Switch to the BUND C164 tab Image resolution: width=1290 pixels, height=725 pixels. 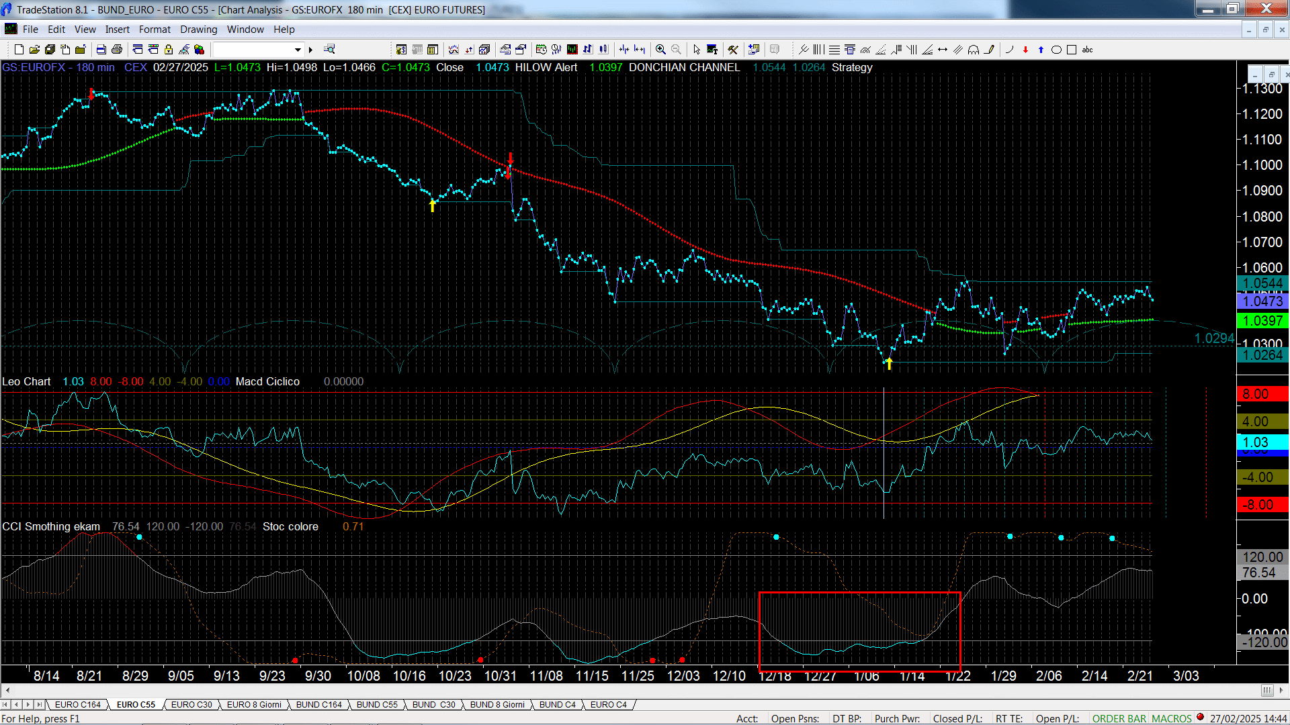point(319,704)
